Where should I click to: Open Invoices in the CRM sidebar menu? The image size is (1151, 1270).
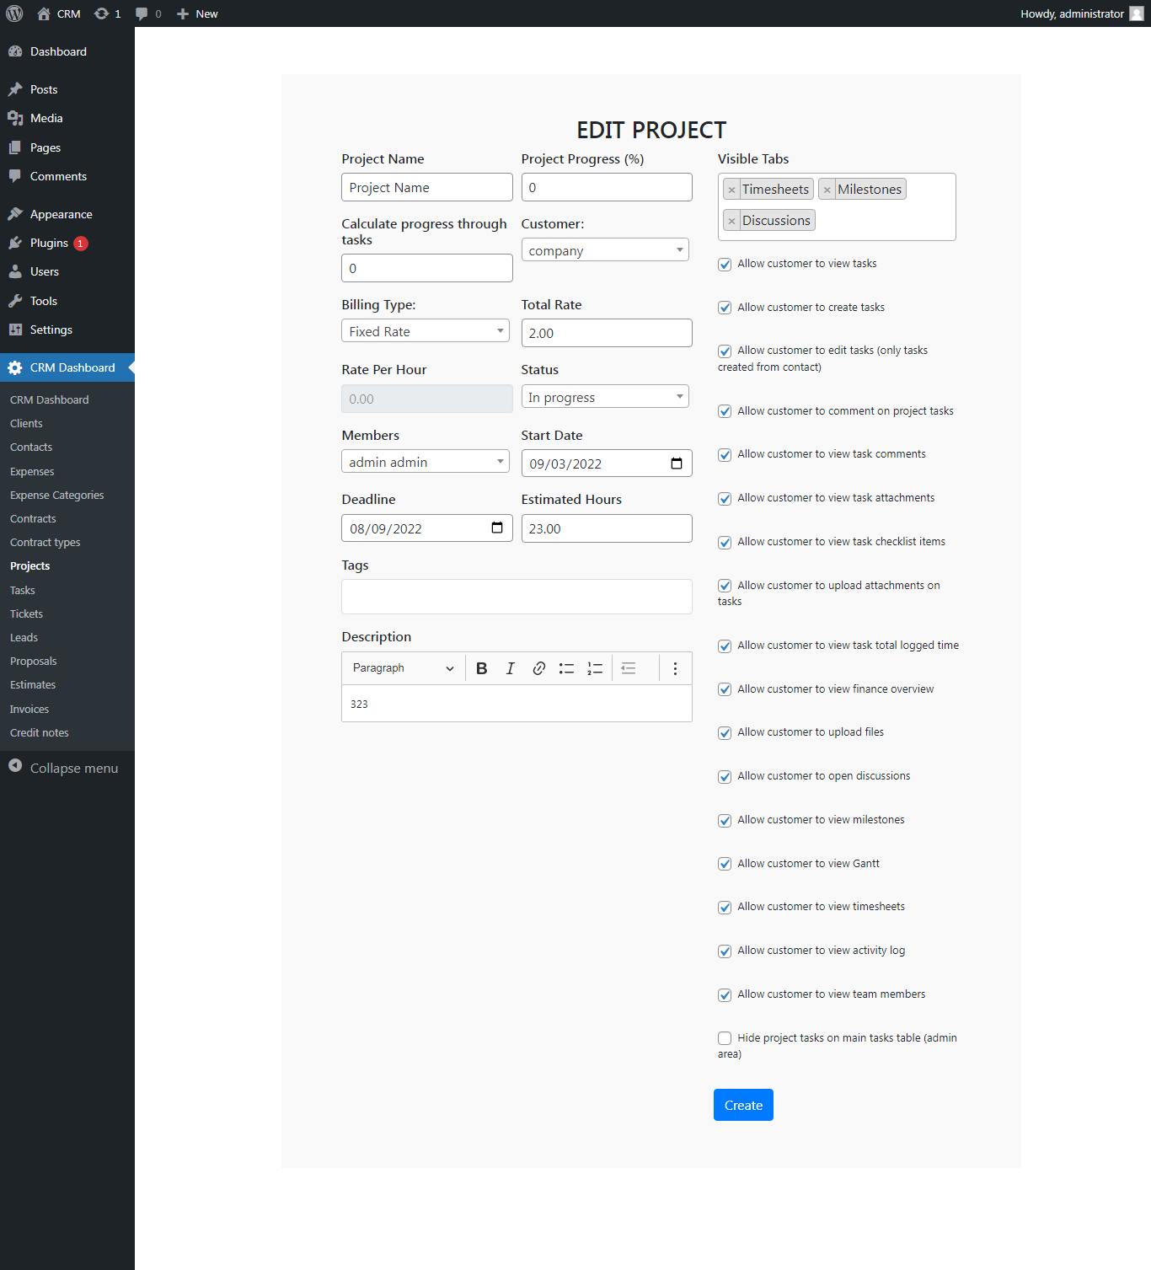pyautogui.click(x=29, y=710)
